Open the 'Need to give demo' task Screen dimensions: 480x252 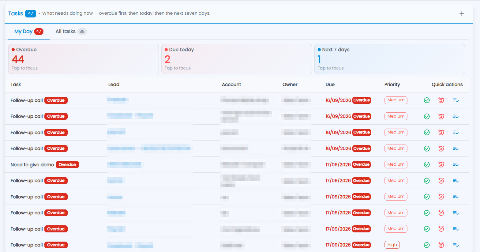pyautogui.click(x=32, y=165)
